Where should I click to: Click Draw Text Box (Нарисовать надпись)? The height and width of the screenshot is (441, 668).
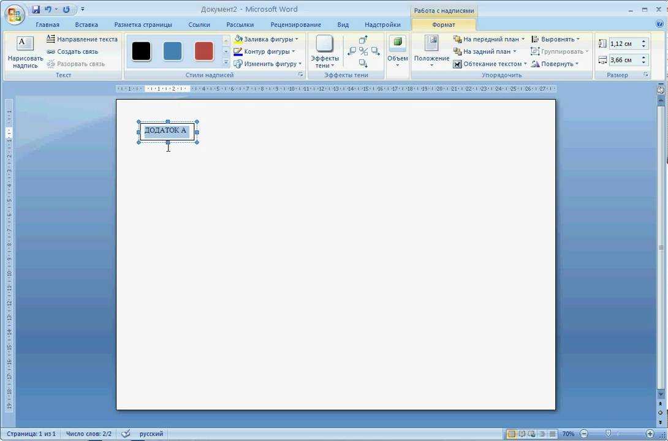click(25, 53)
